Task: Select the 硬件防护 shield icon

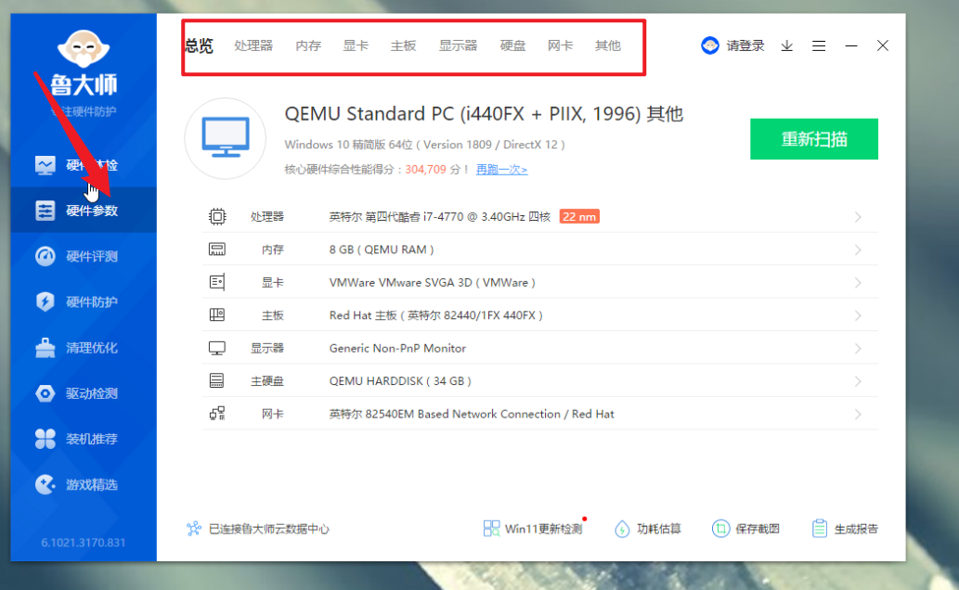Action: tap(45, 301)
